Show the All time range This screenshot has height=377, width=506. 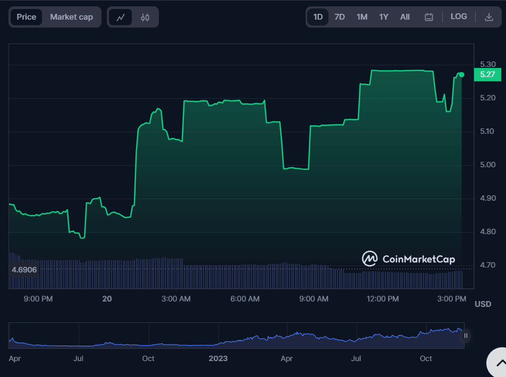coord(405,17)
